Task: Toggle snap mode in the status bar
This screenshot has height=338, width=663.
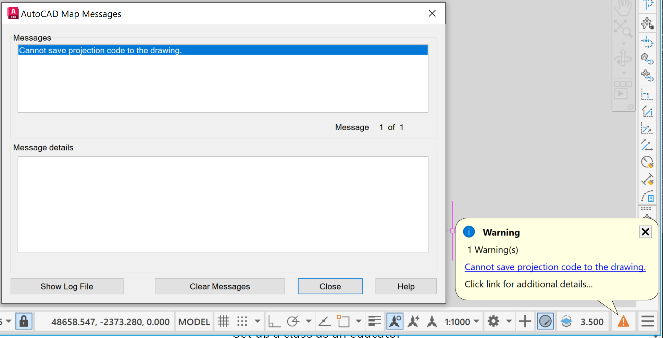Action: tap(242, 321)
